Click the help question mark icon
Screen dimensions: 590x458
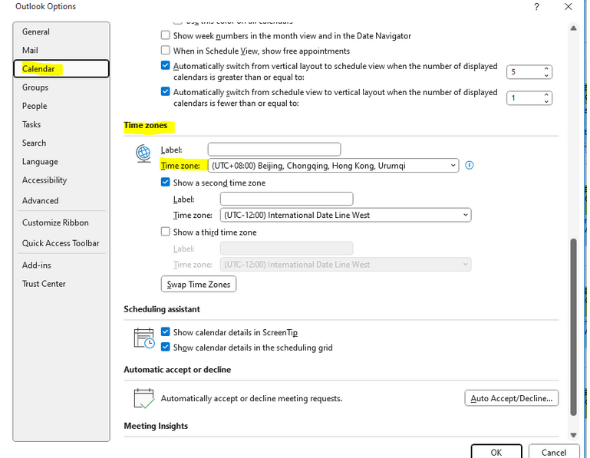click(536, 7)
